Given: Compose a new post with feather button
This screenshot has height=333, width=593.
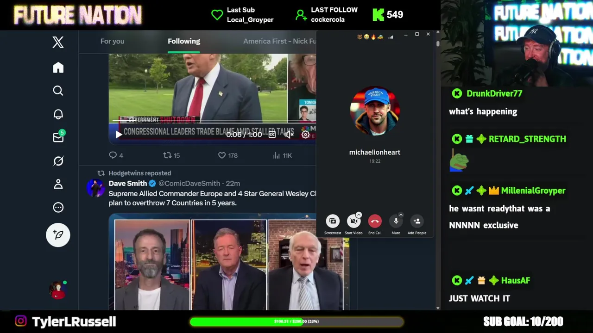Looking at the screenshot, I should coord(58,235).
